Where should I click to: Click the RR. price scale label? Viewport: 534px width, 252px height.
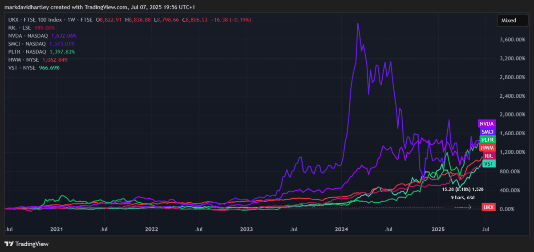click(489, 156)
